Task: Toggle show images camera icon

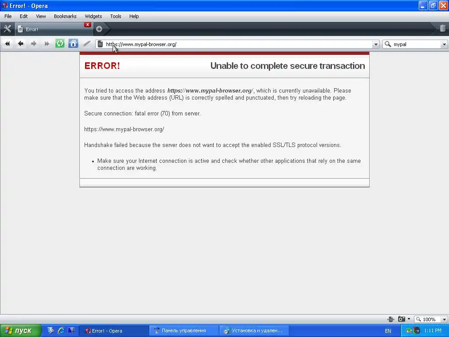Action: point(402,319)
